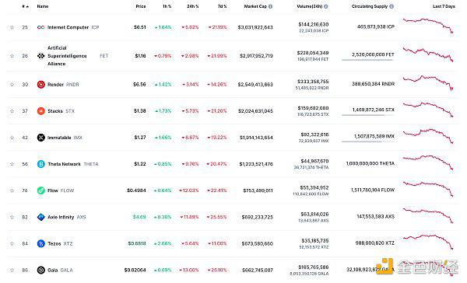Click the Immutable black logo icon
This screenshot has height=283, width=467.
pos(40,138)
